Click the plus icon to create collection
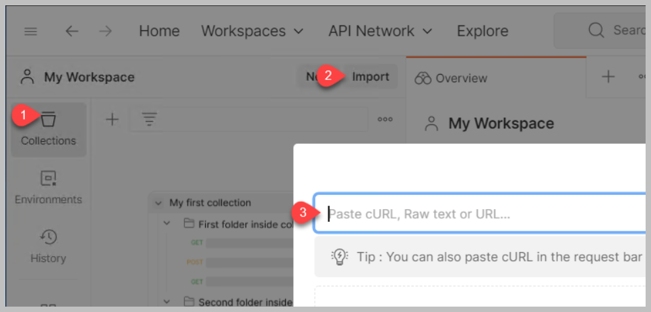Image resolution: width=651 pixels, height=312 pixels. (112, 119)
